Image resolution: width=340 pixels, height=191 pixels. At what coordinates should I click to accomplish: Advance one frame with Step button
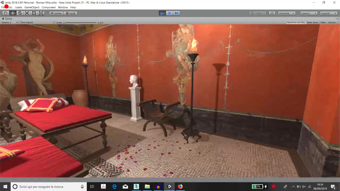tap(176, 13)
